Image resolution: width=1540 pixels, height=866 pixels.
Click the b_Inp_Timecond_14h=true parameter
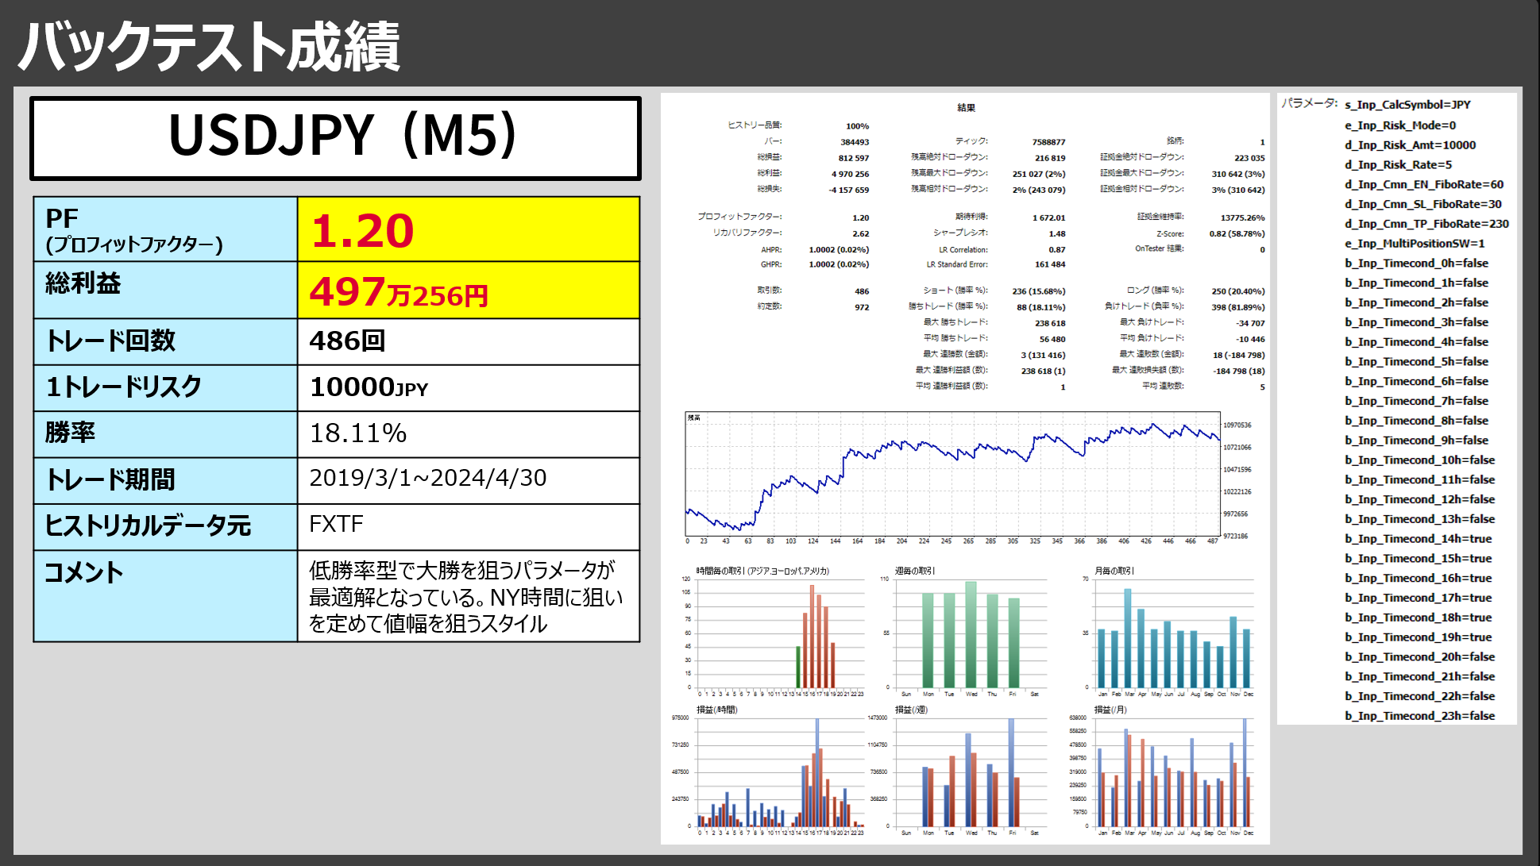point(1418,539)
